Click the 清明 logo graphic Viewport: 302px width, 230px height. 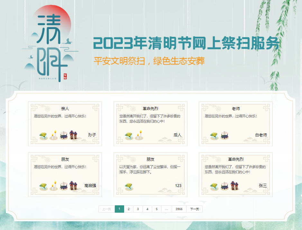coord(50,44)
